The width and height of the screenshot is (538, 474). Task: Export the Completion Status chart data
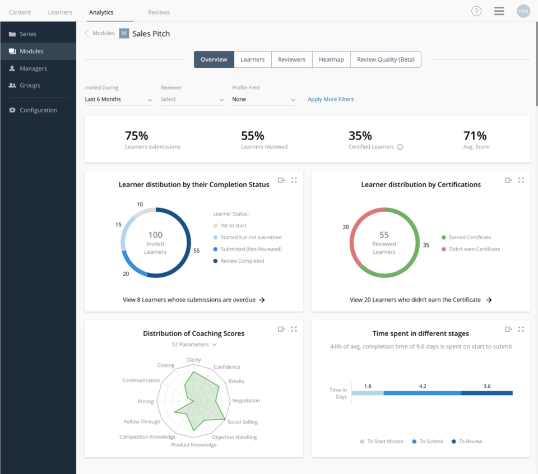point(281,180)
